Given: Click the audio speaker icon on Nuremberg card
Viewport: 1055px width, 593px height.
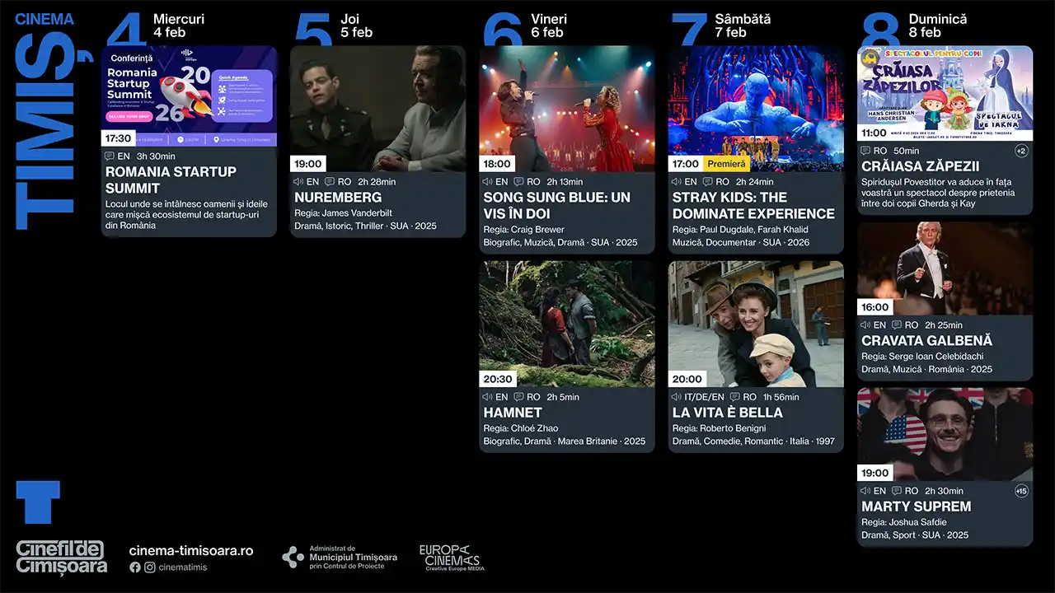Looking at the screenshot, I should [298, 182].
